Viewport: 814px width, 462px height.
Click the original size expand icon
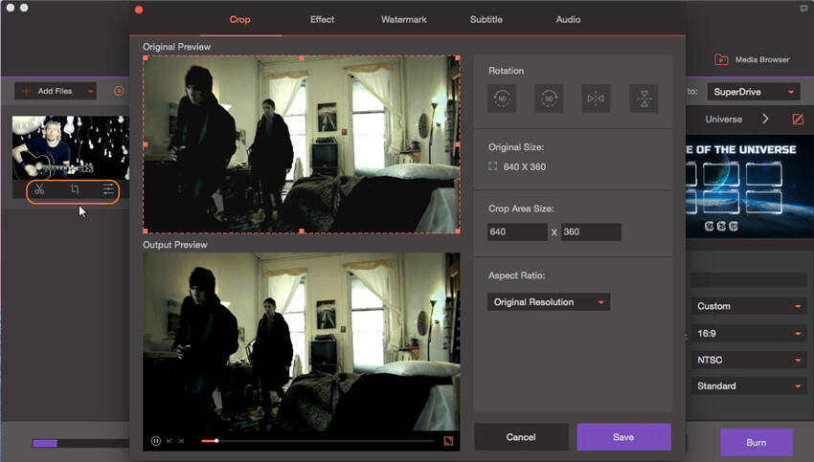pos(492,166)
